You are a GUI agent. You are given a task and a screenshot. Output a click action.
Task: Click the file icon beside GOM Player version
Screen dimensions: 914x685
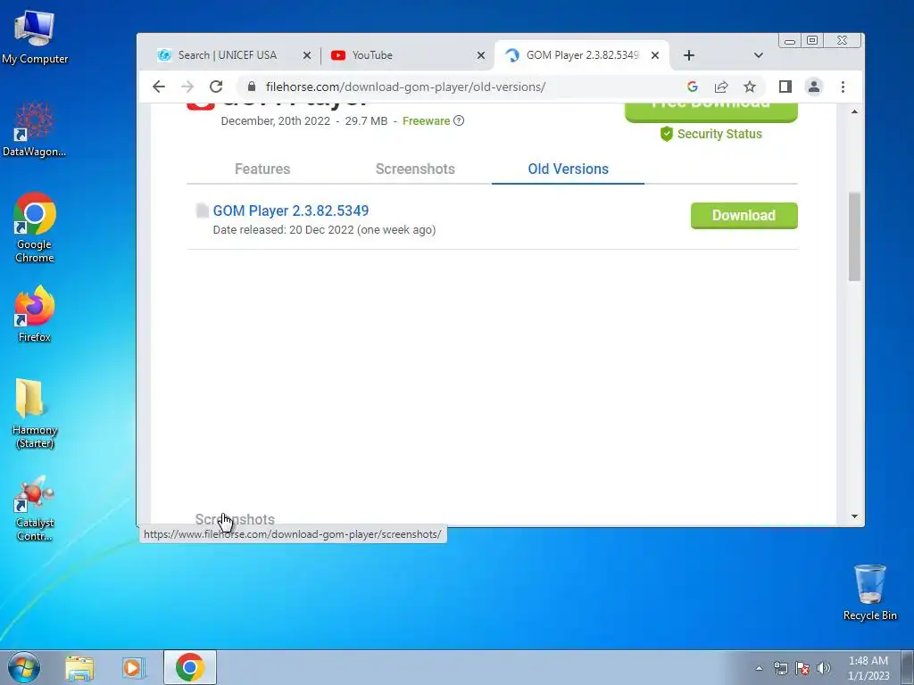(203, 210)
